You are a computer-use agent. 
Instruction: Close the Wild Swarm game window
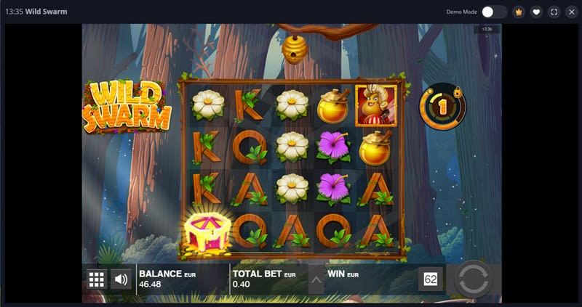[x=572, y=12]
